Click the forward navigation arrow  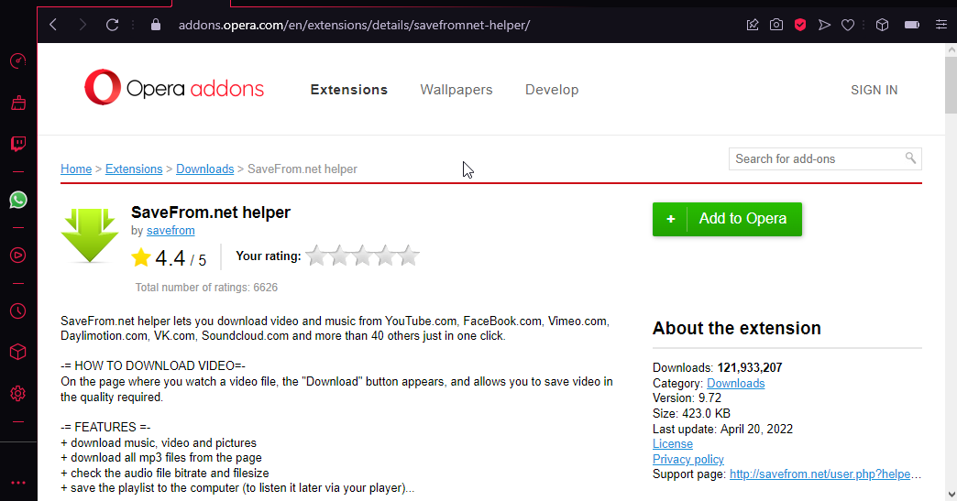pyautogui.click(x=82, y=25)
